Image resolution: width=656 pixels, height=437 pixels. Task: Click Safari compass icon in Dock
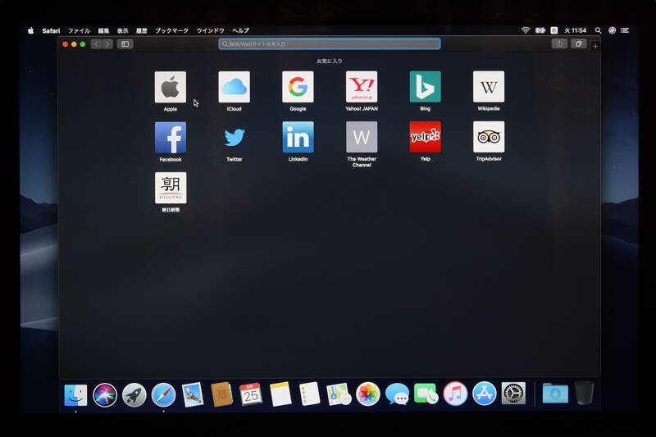pyautogui.click(x=163, y=394)
